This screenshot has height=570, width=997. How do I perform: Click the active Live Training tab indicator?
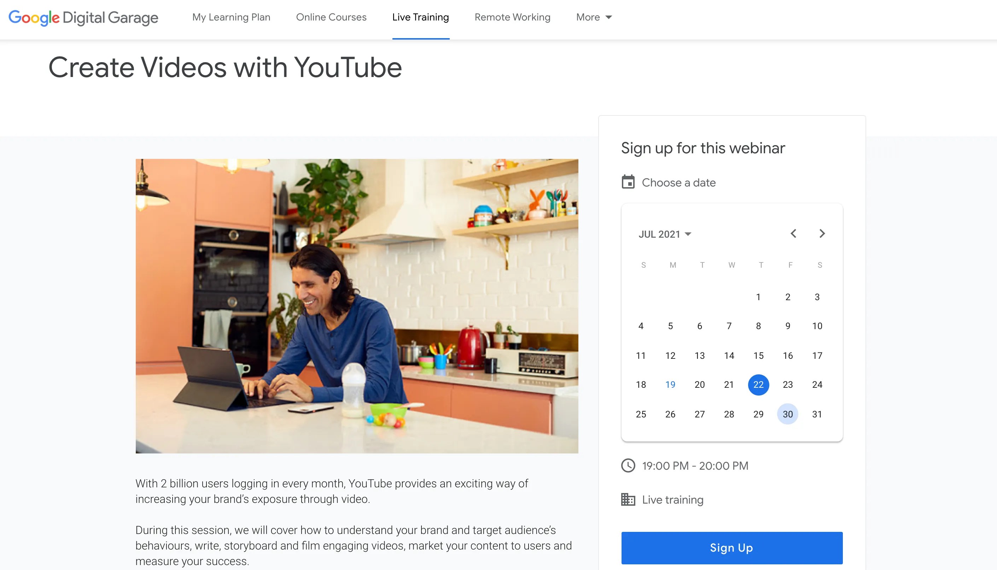coord(420,37)
